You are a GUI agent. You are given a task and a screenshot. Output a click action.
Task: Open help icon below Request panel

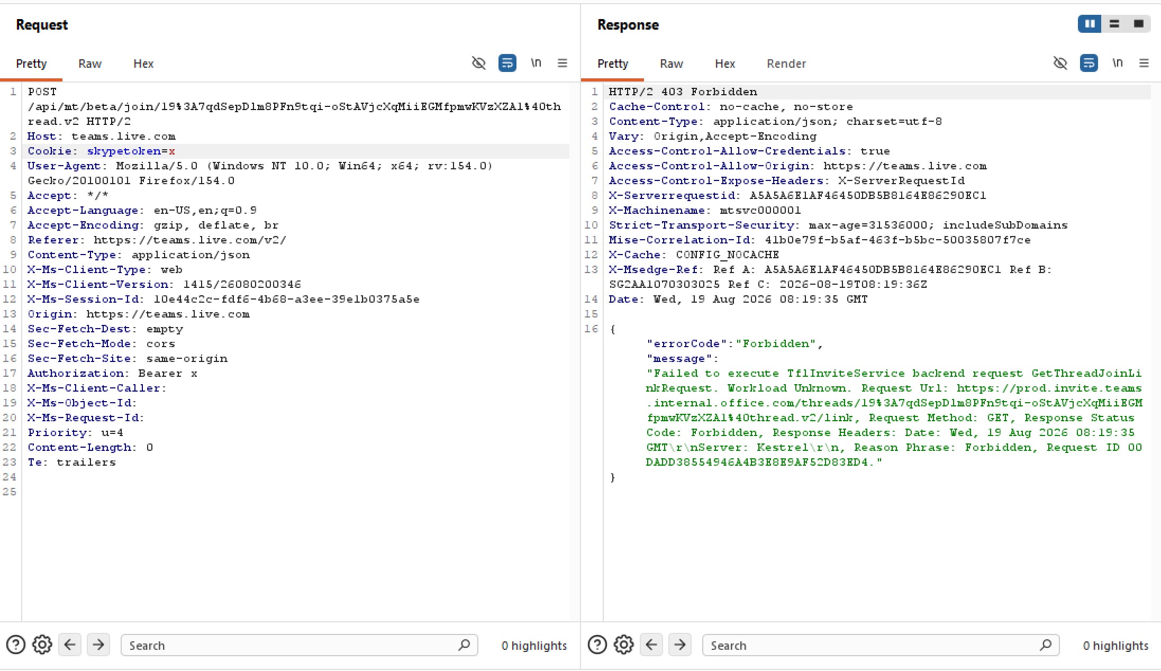tap(16, 645)
